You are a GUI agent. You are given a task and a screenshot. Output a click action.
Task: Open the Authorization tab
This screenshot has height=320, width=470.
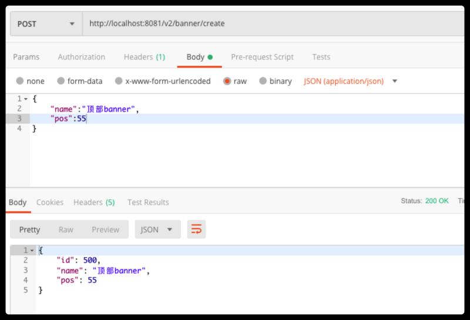click(x=82, y=57)
